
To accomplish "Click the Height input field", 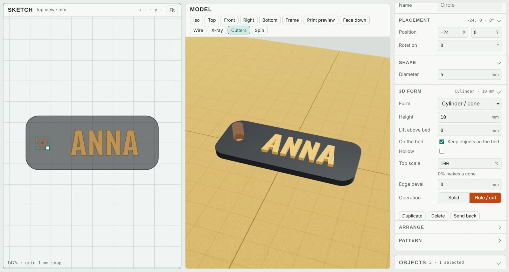I will pos(470,117).
